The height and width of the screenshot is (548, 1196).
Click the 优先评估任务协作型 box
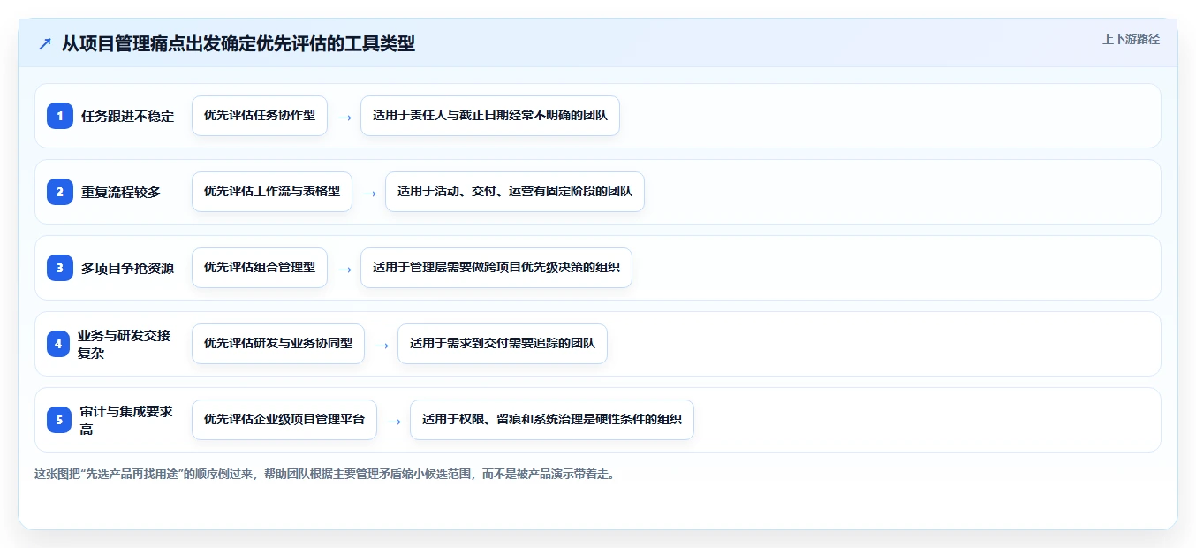click(x=260, y=116)
